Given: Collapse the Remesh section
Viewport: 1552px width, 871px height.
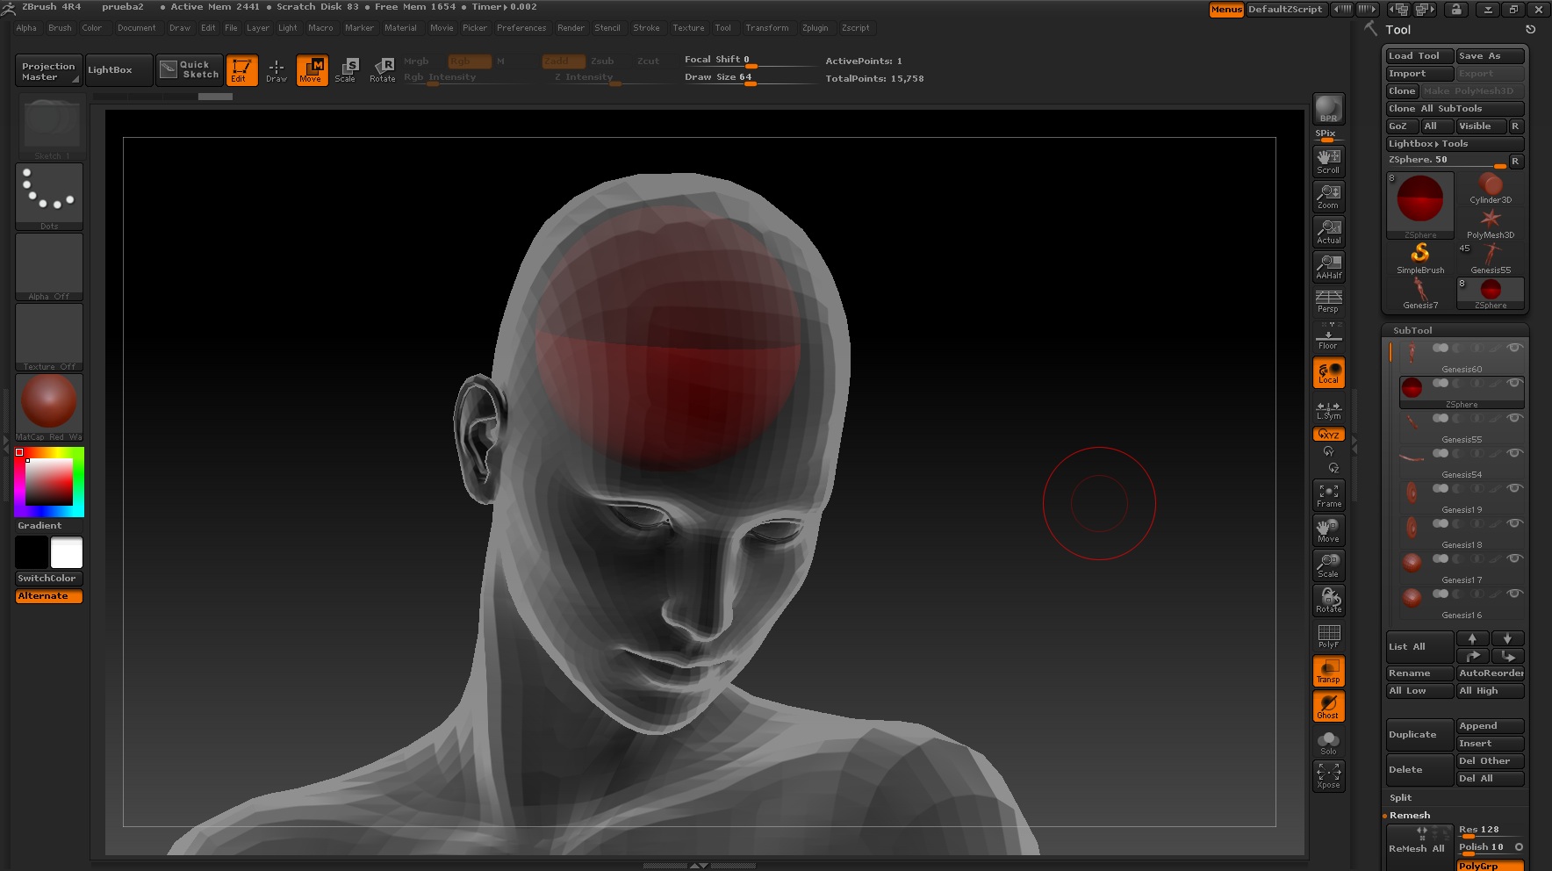Looking at the screenshot, I should pyautogui.click(x=1410, y=815).
